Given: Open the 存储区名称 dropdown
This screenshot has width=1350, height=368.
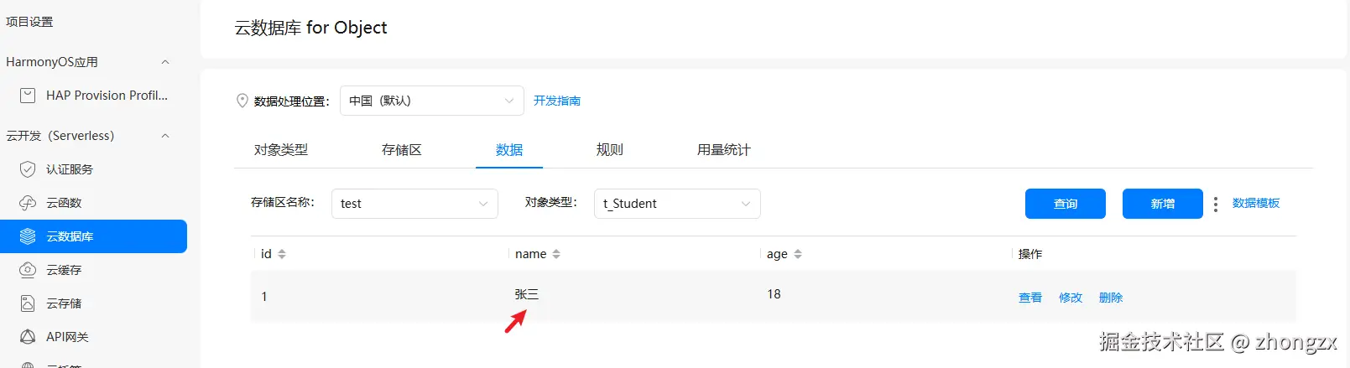Looking at the screenshot, I should point(414,204).
